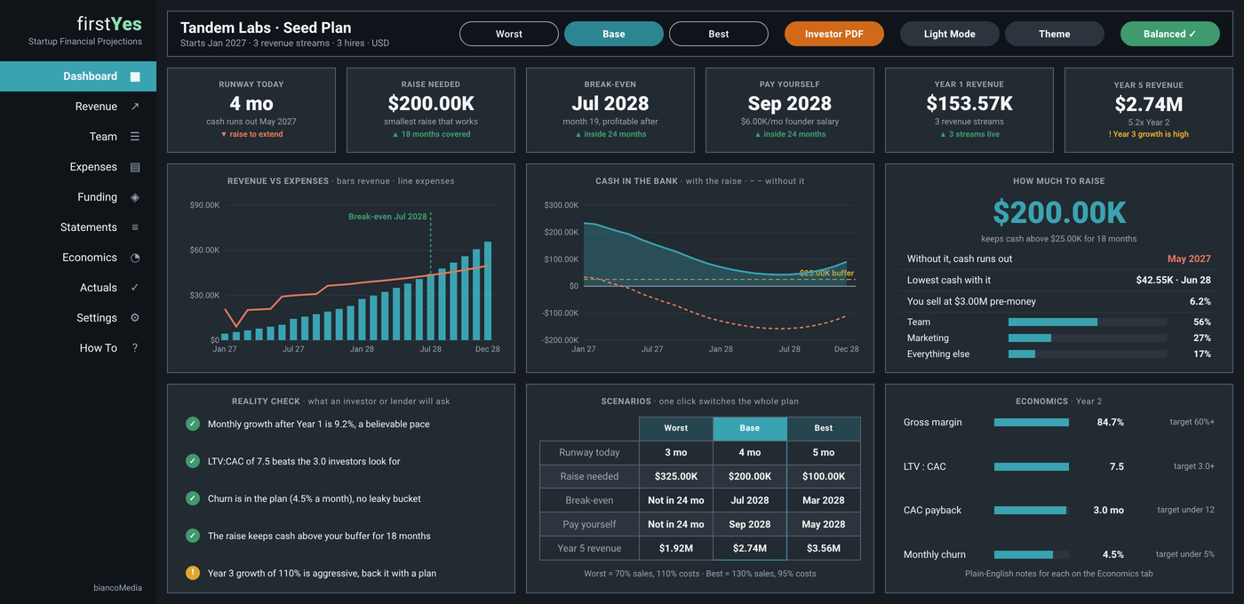Viewport: 1244px width, 604px height.
Task: Click the Actuals checkmark icon in sidebar
Action: [135, 288]
